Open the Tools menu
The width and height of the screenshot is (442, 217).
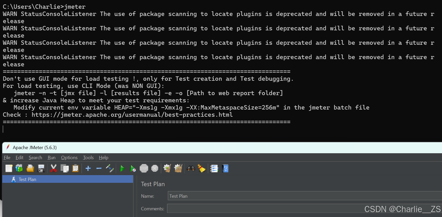tap(88, 158)
